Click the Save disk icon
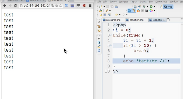The height and width of the screenshot is (99, 183). pos(108,7)
